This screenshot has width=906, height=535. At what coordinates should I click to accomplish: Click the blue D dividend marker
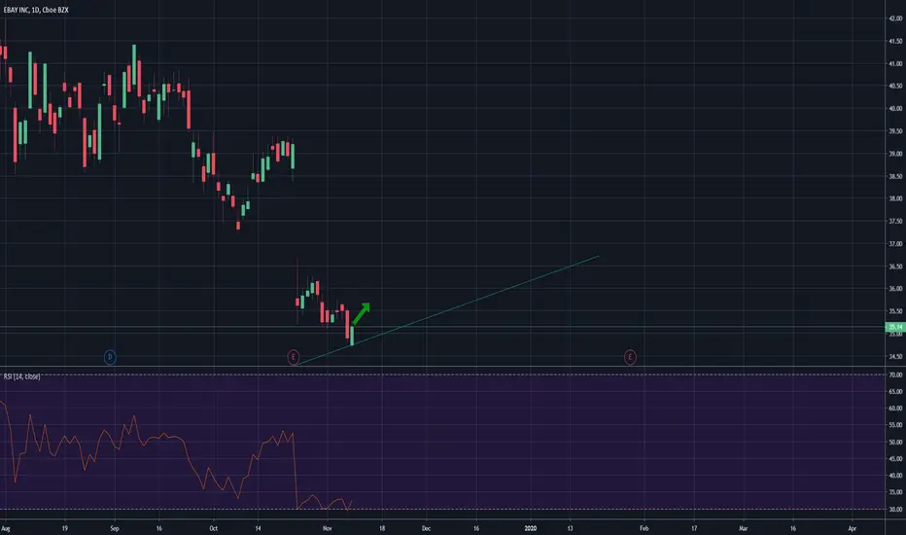[x=110, y=357]
